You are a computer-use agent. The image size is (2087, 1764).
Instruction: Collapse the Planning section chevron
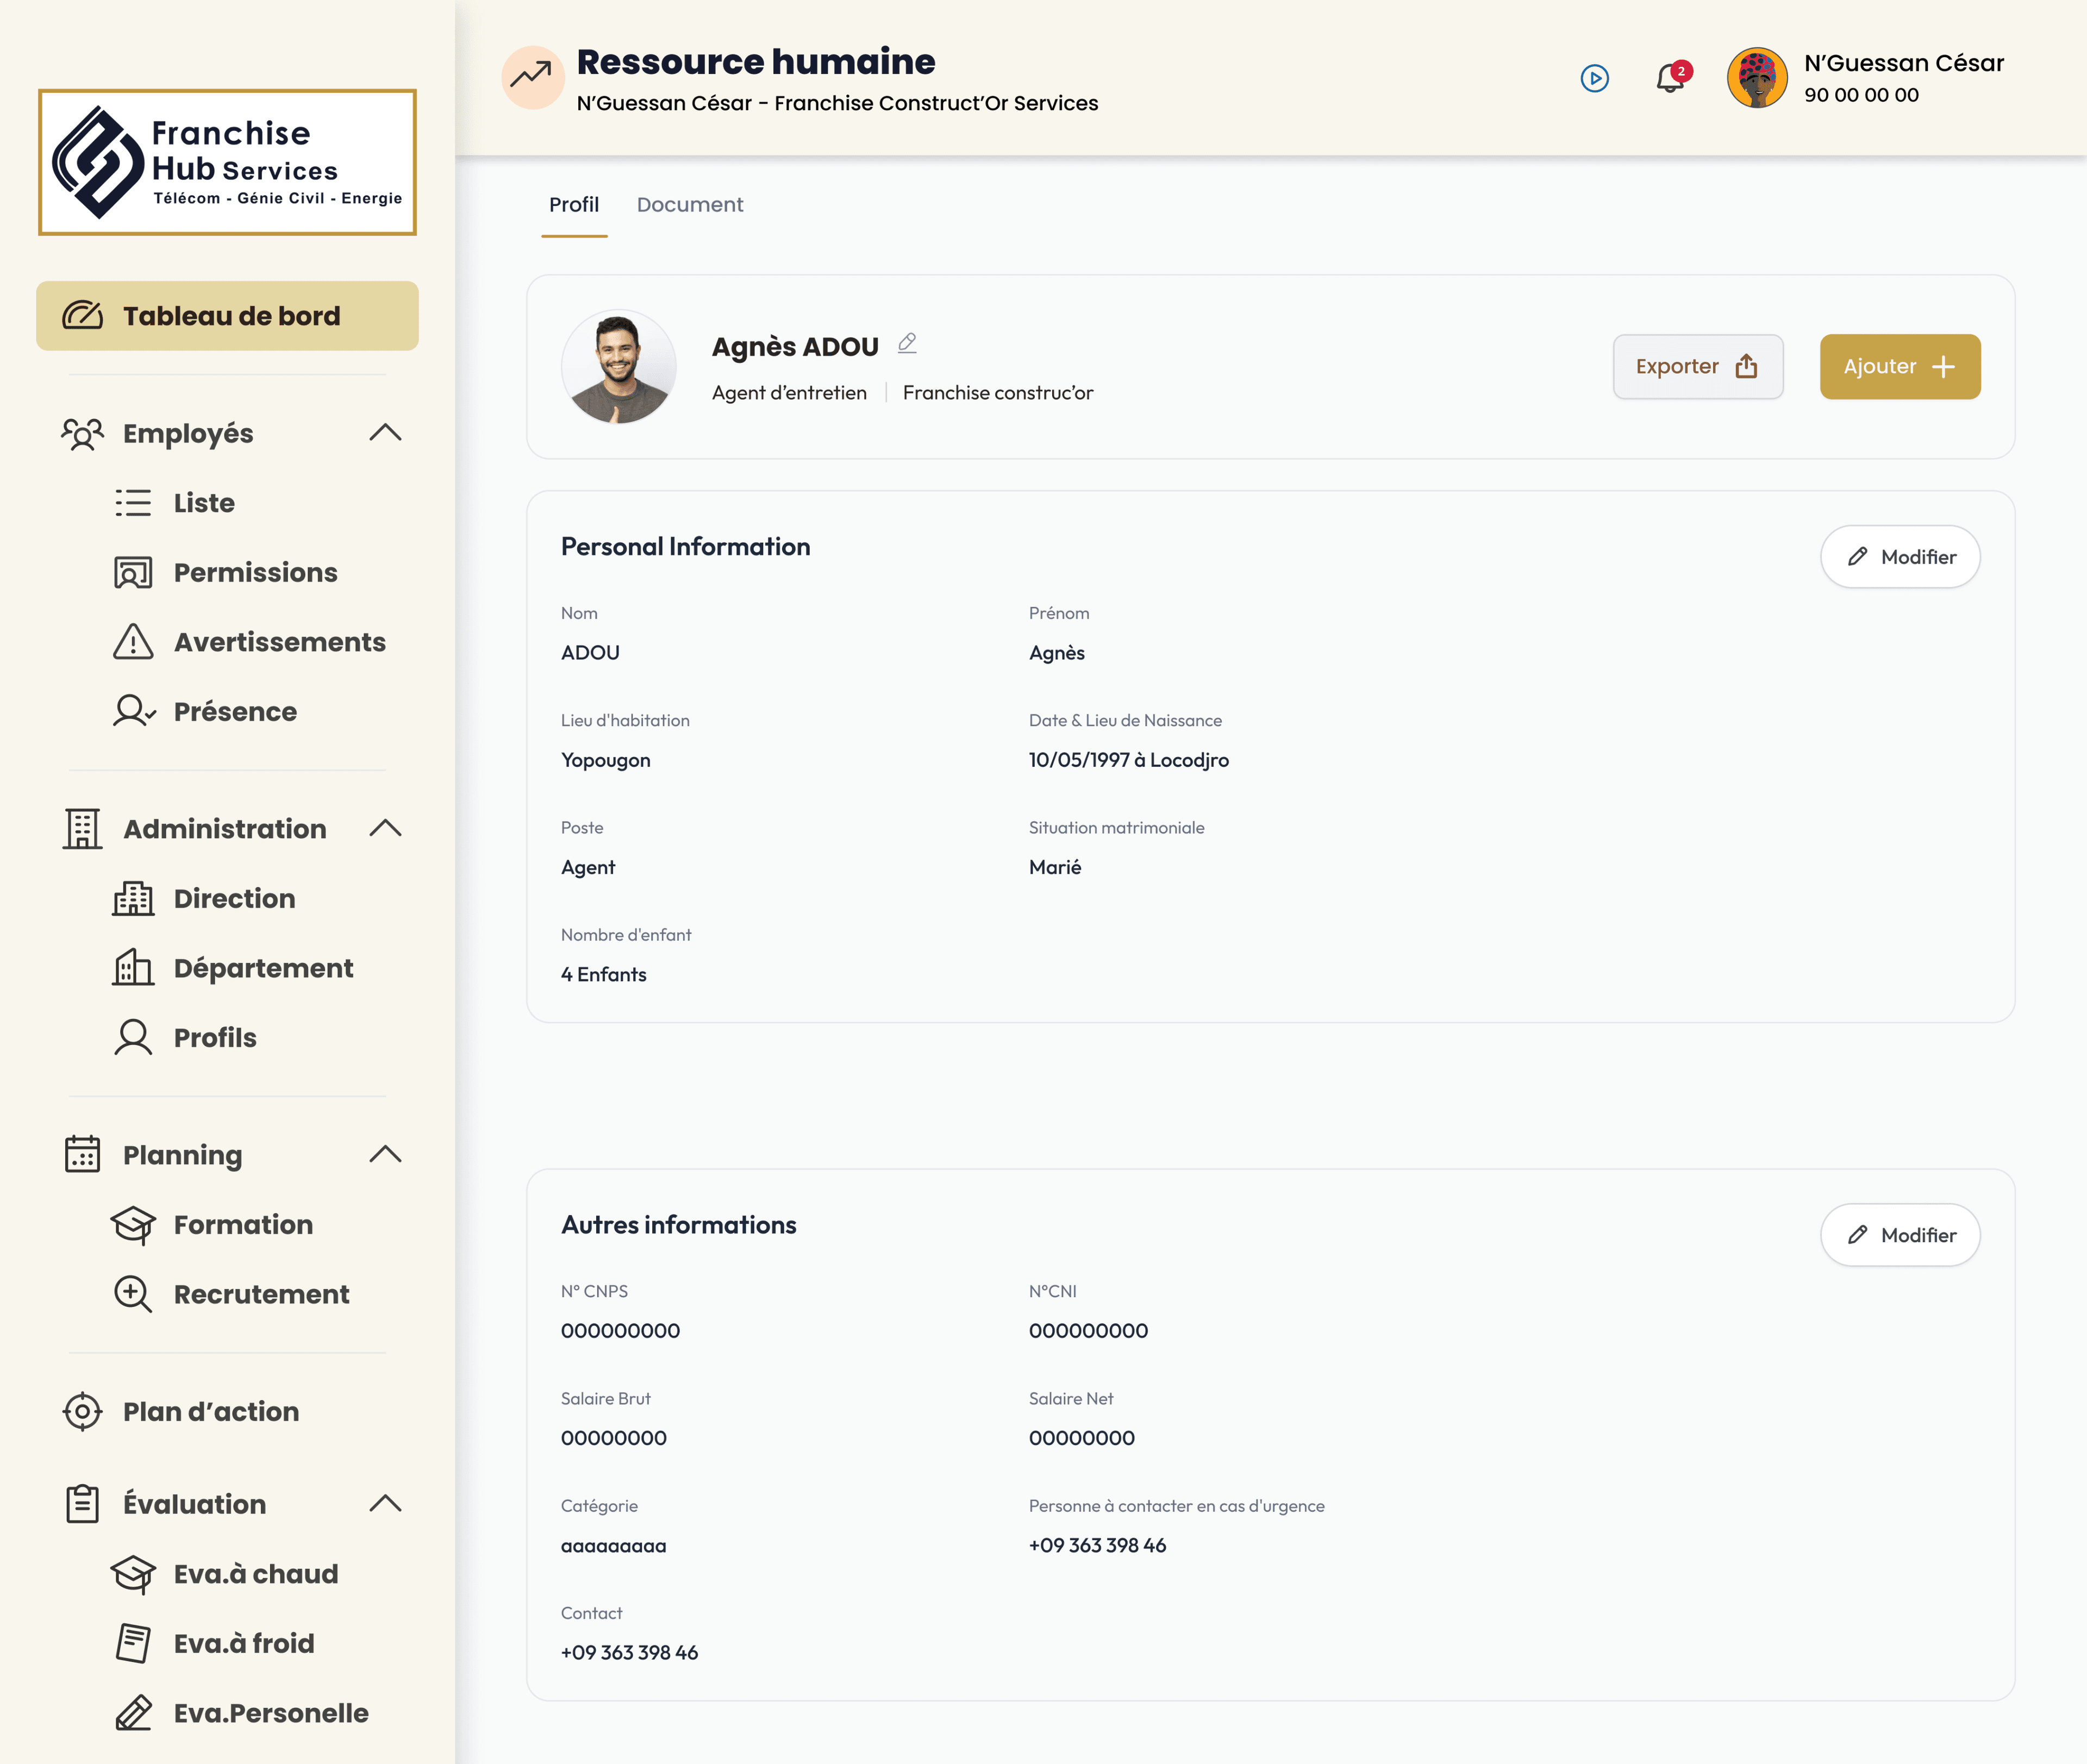385,1154
